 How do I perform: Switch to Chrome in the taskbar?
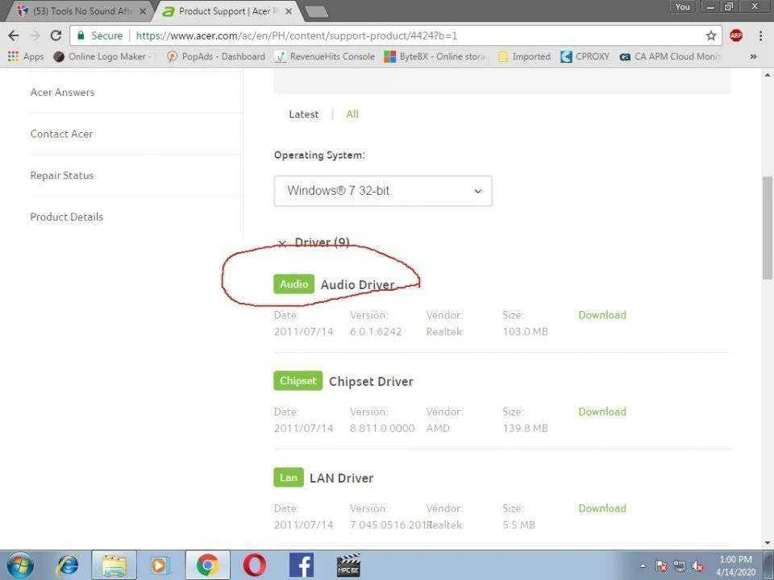pos(207,565)
